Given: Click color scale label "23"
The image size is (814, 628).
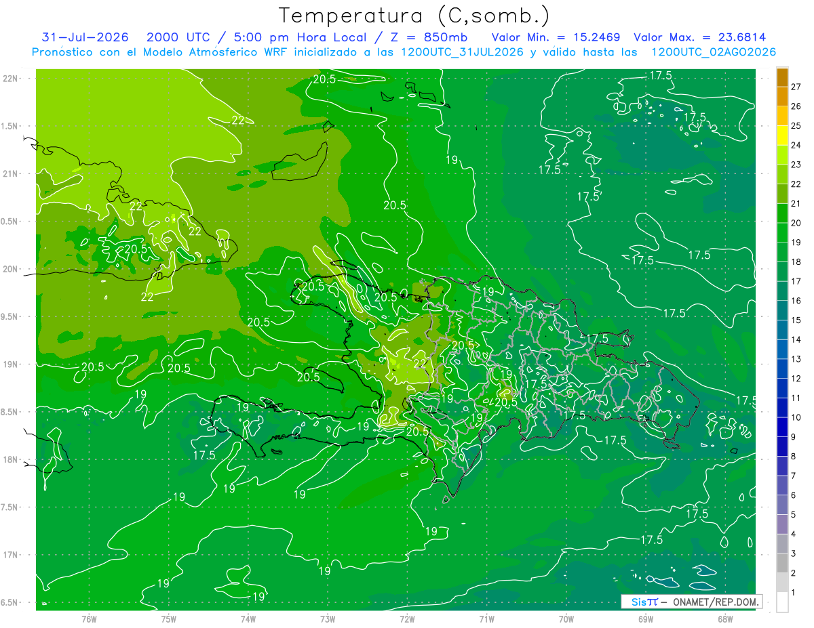Looking at the screenshot, I should coord(796,165).
